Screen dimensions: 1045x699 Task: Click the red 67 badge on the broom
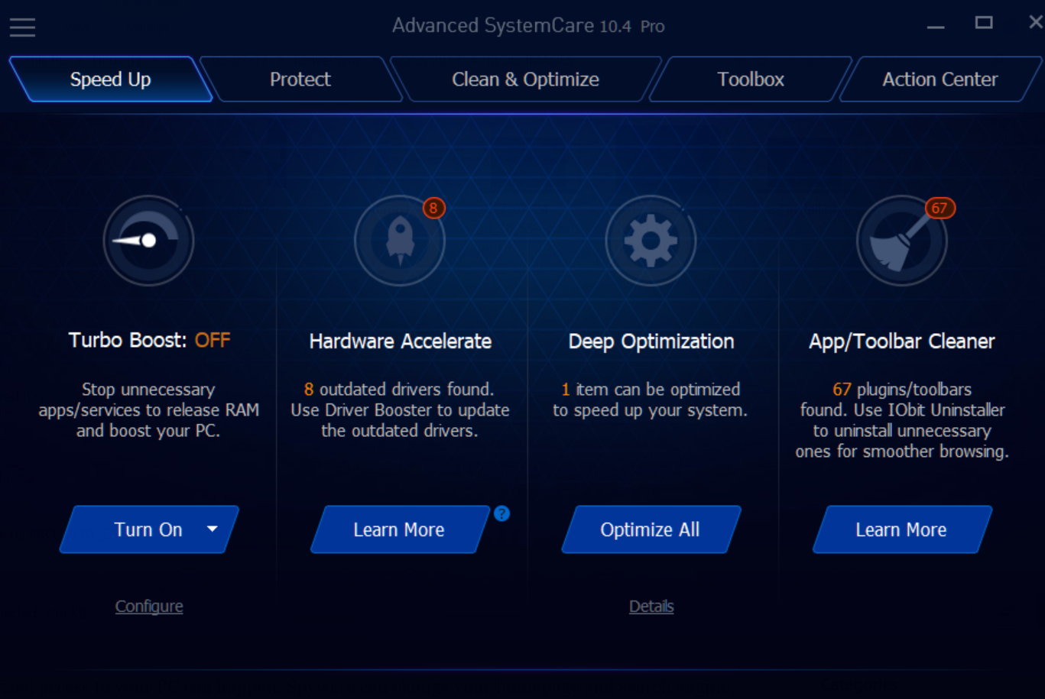tap(940, 208)
